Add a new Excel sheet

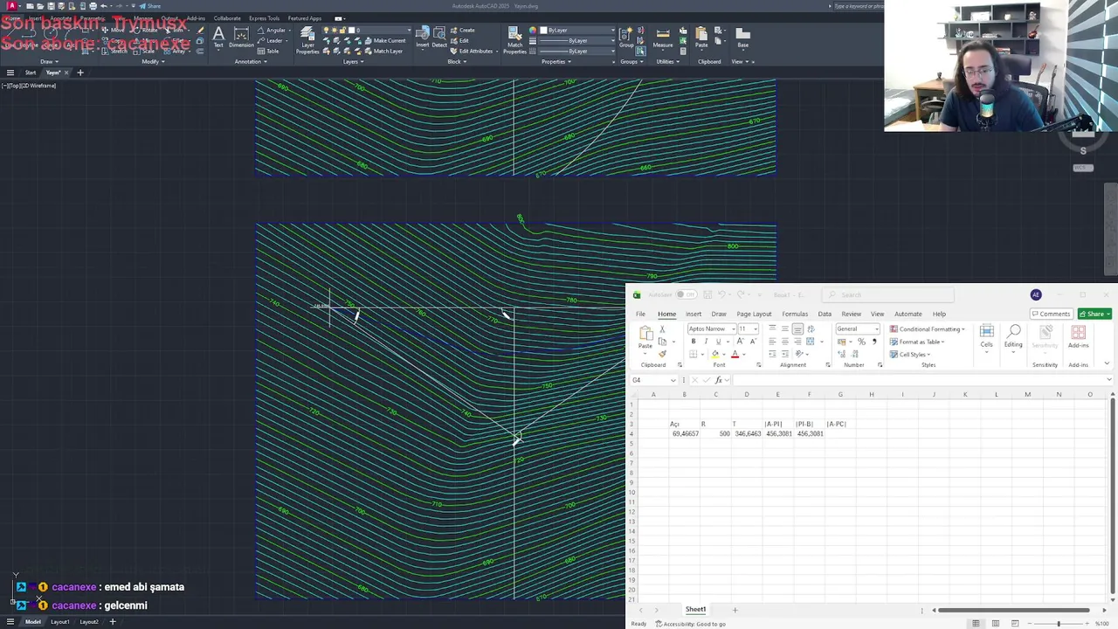[x=735, y=610]
